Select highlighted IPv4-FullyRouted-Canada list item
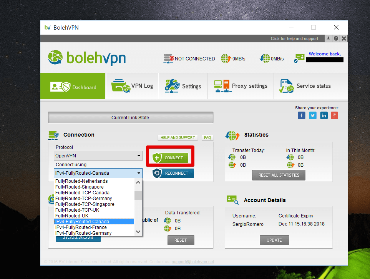Viewport: 370px width, 279px height. pyautogui.click(x=95, y=222)
